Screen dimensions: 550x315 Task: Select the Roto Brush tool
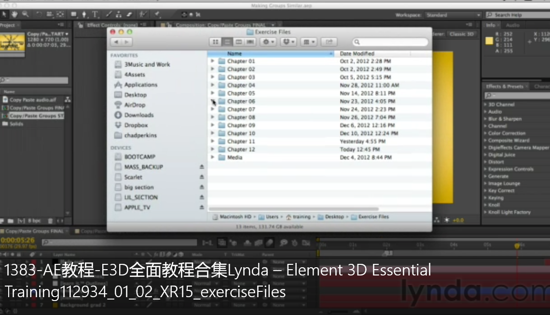pos(142,14)
